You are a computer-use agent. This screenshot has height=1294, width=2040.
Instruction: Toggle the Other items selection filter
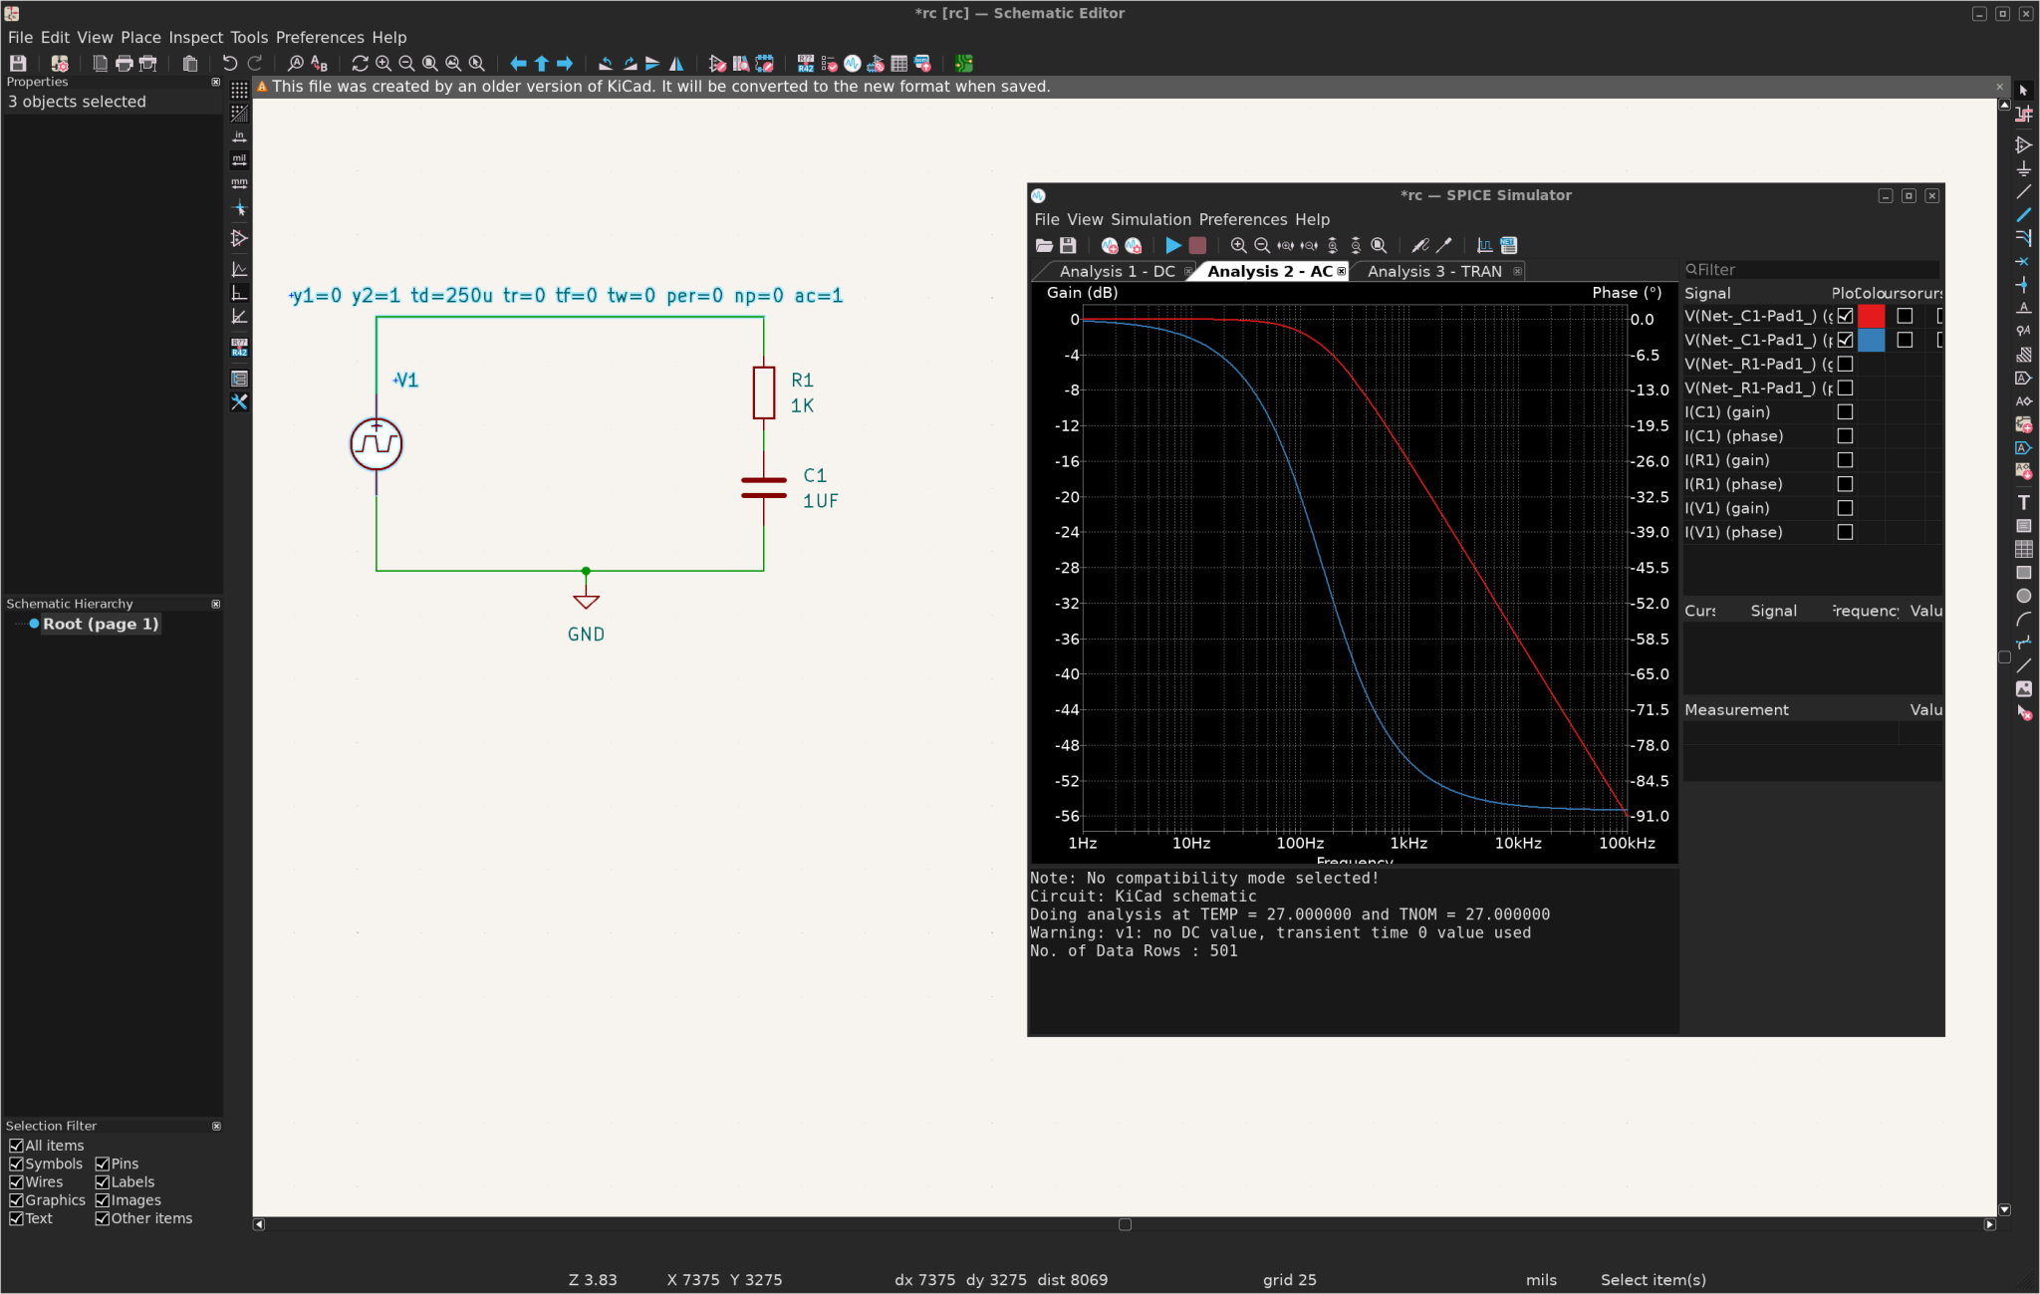click(102, 1218)
